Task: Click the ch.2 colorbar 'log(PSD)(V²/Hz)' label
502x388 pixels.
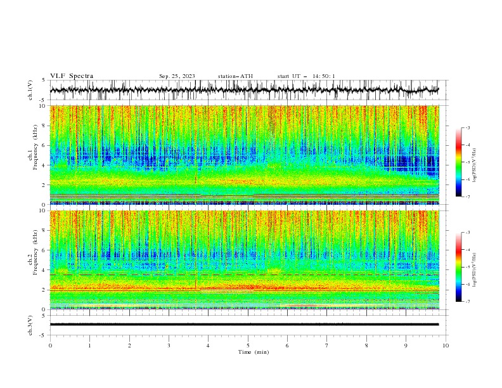Action: click(474, 269)
